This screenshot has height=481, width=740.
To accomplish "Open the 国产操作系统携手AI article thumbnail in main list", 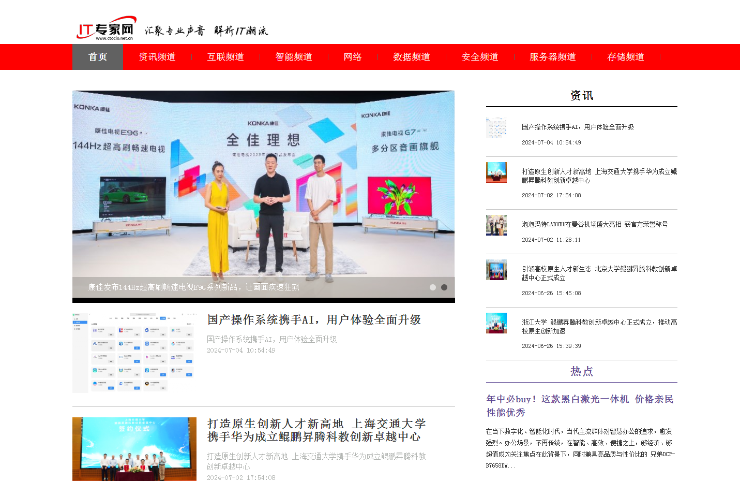I will point(134,353).
